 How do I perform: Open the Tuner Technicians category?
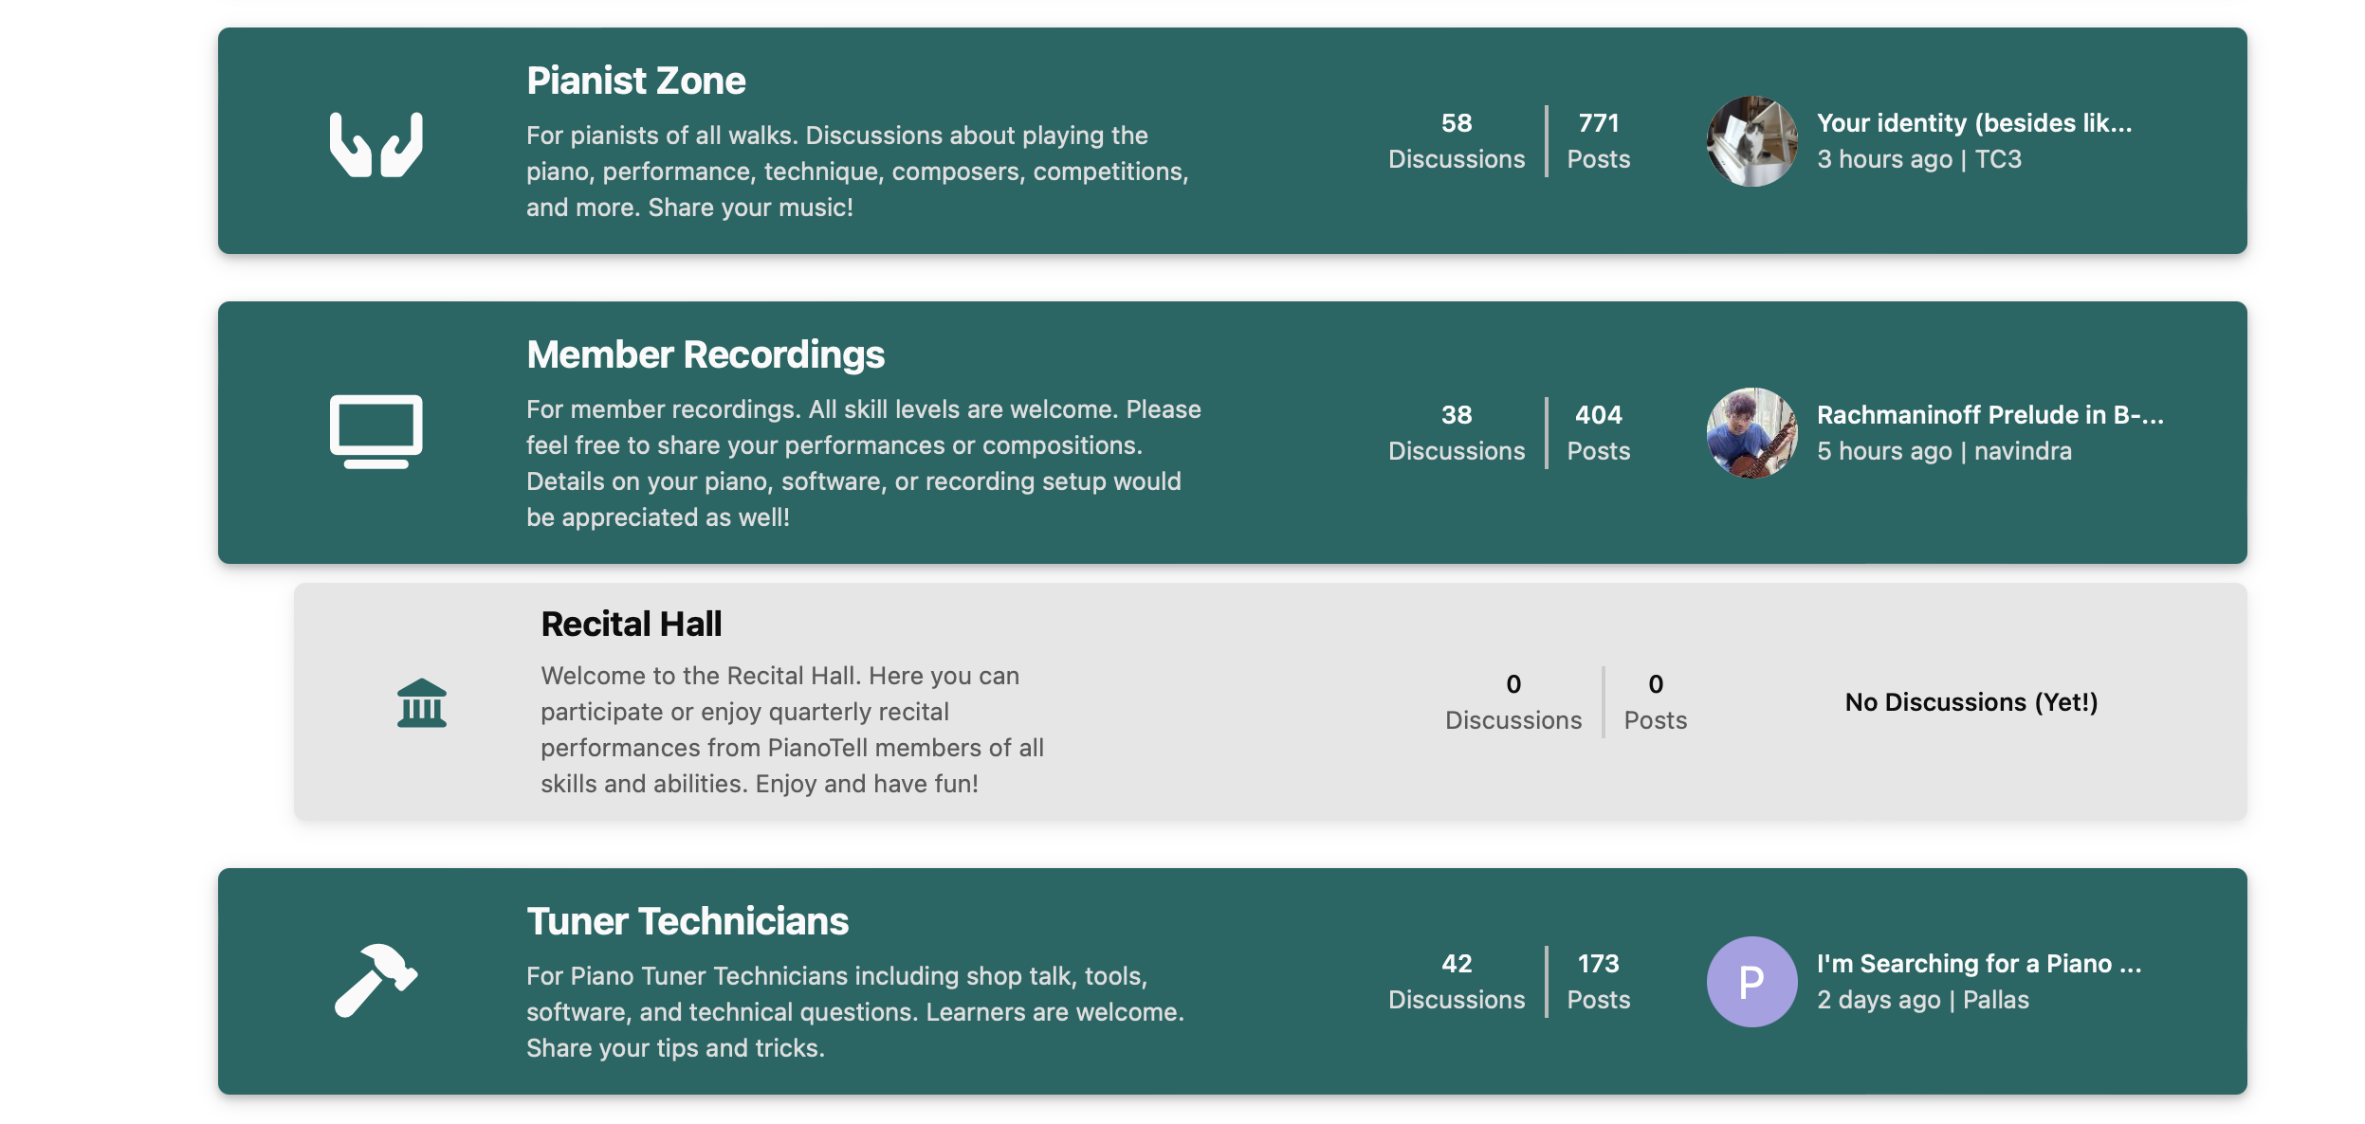pyautogui.click(x=687, y=922)
